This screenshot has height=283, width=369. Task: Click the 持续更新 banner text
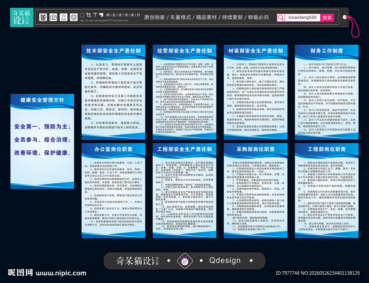232,17
